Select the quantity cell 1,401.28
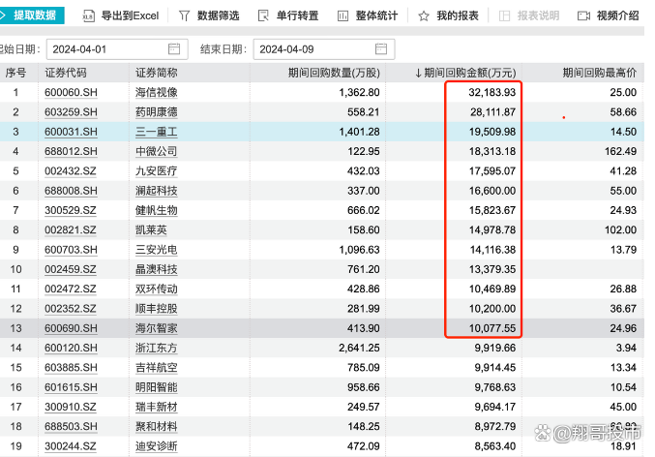Screen dimensions: 655x457 tap(359, 132)
